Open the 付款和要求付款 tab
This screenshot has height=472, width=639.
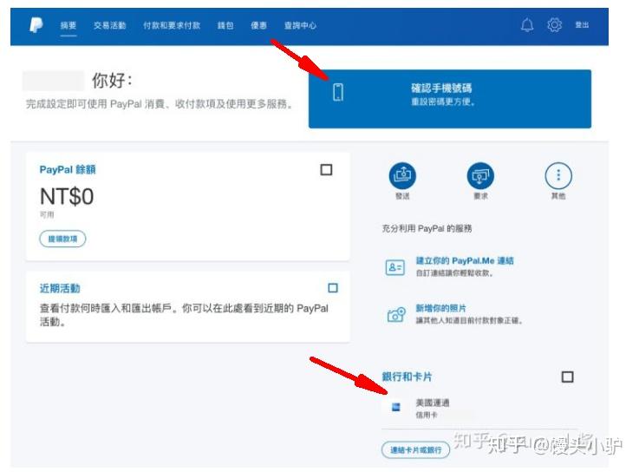(x=172, y=25)
